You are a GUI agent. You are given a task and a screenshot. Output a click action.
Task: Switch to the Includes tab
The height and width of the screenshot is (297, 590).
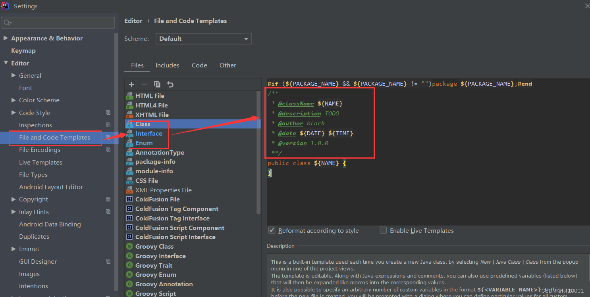point(168,65)
